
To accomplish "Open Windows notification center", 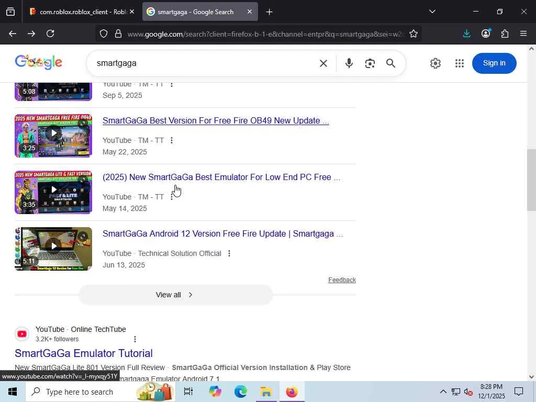I will tap(519, 392).
